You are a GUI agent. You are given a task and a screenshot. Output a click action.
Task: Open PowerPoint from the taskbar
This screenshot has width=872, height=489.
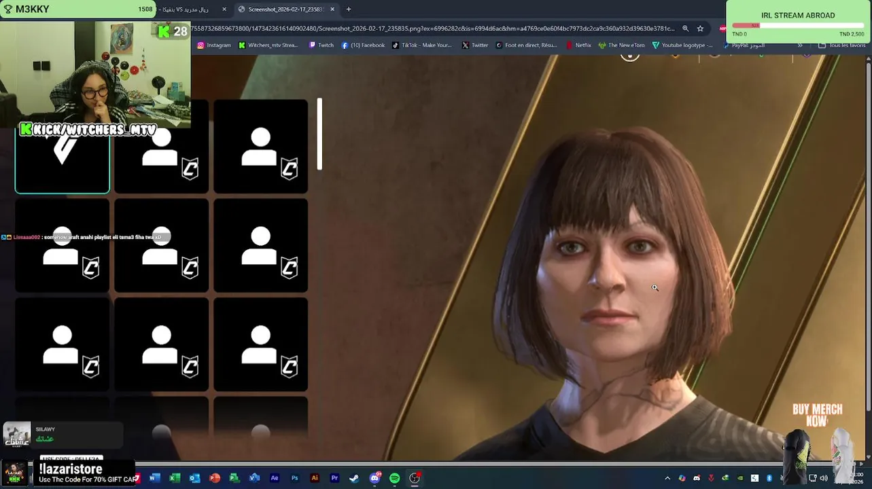tap(215, 478)
